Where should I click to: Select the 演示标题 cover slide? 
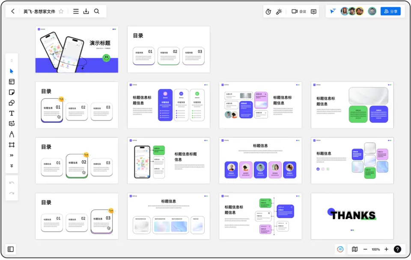click(77, 50)
